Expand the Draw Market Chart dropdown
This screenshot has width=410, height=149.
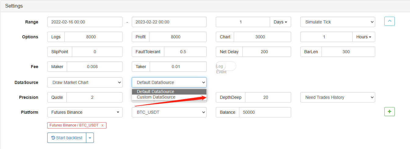[85, 82]
